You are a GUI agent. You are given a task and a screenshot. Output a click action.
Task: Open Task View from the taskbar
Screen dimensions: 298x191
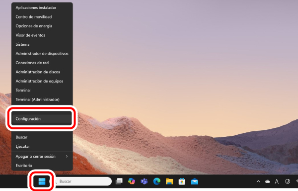119,181
